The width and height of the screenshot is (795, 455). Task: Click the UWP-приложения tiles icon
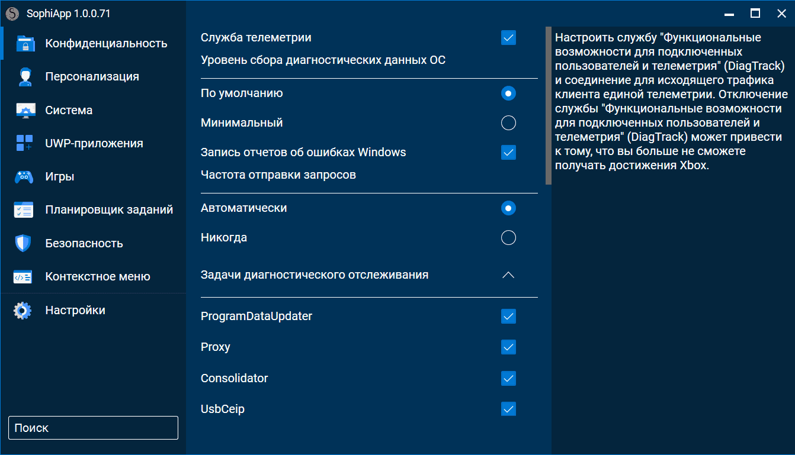click(24, 144)
